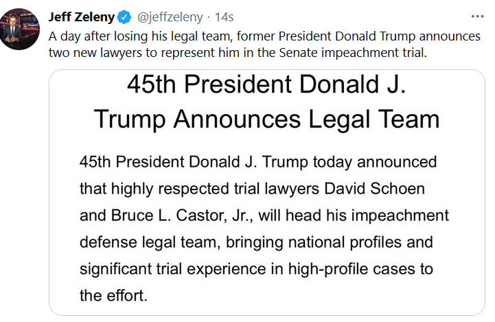Open the three-dot More options menu
Image resolution: width=495 pixels, height=322 pixels.
tap(477, 16)
